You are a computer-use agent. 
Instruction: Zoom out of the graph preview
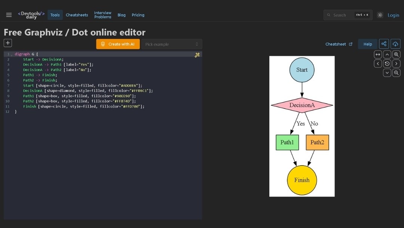[x=396, y=73]
